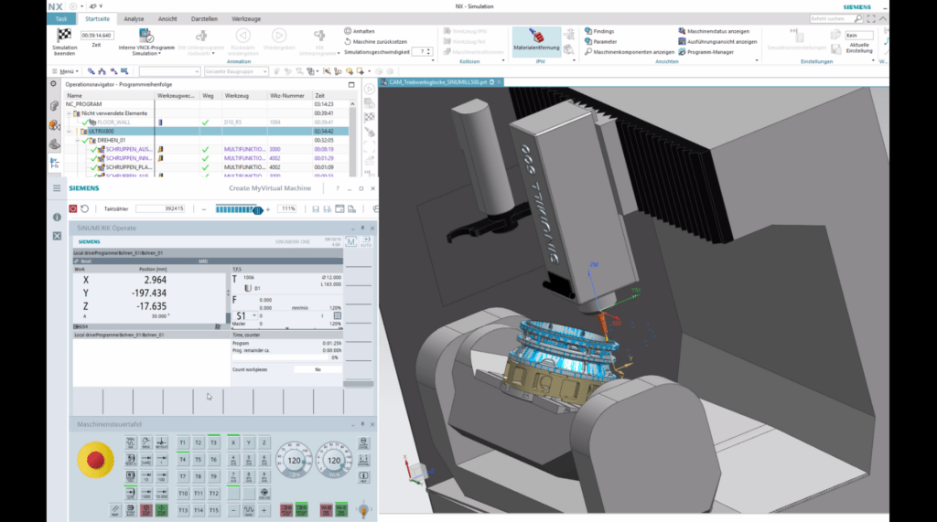Open the help question mark in MyVirtual Machine
This screenshot has width=937, height=522.
337,188
